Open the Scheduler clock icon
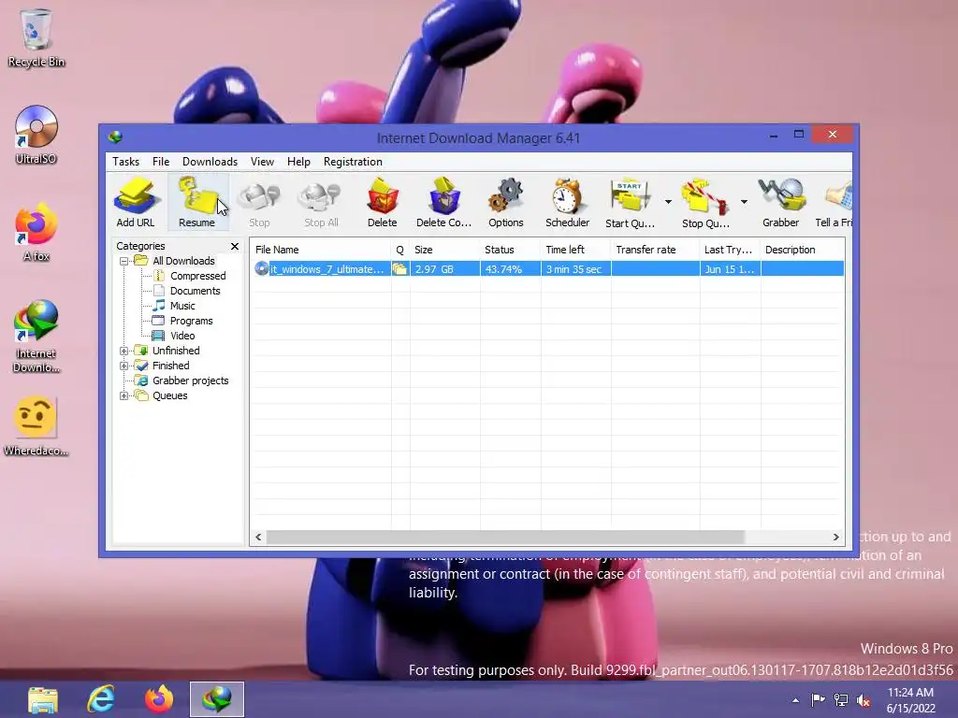This screenshot has height=718, width=958. point(568,203)
